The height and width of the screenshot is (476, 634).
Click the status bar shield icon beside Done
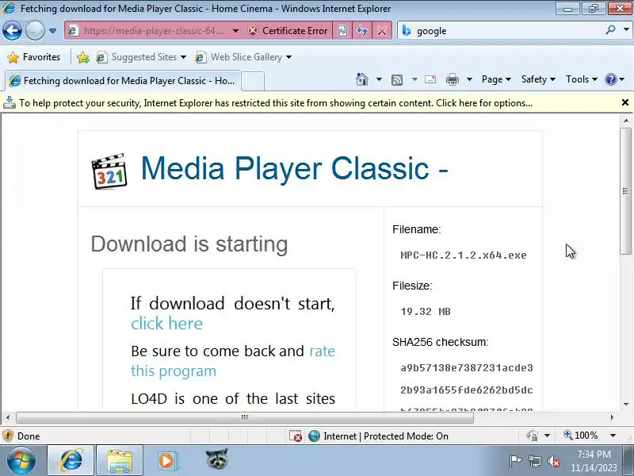[8, 436]
